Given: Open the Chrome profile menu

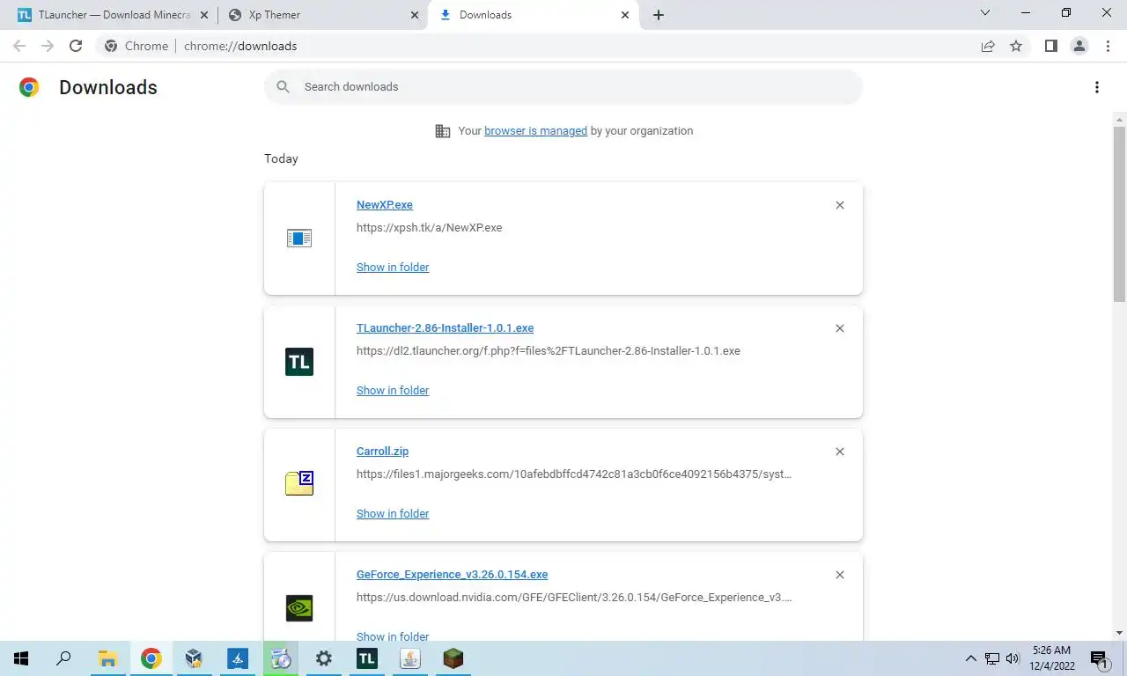Looking at the screenshot, I should click(x=1079, y=46).
